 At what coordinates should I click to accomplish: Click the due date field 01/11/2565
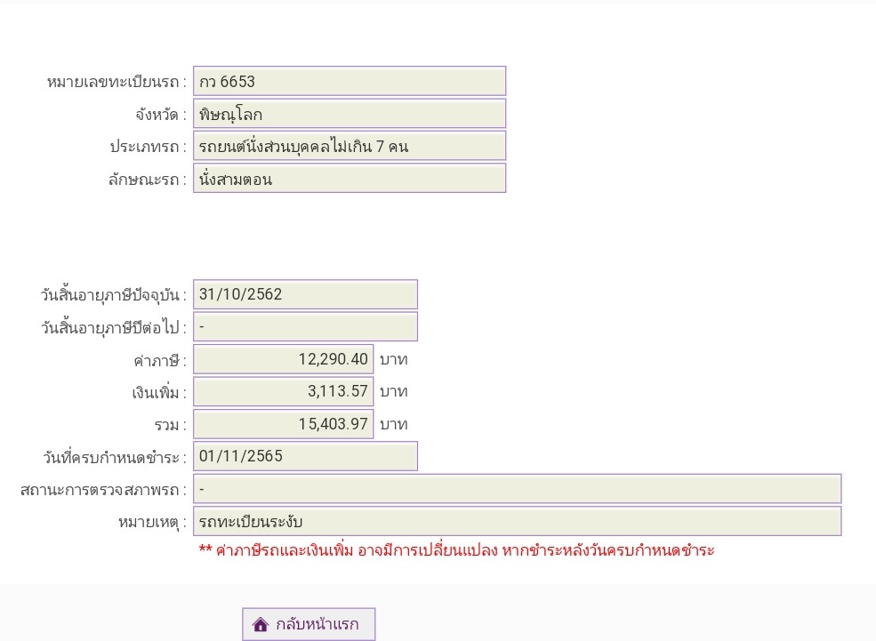click(x=306, y=456)
